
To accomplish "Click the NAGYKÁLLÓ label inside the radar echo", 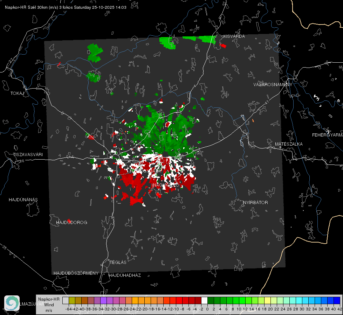I will (166, 185).
